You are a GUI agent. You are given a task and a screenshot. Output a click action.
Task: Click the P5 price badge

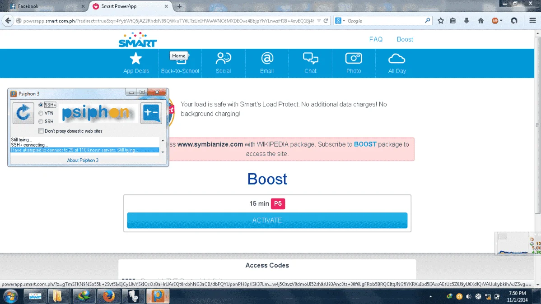(x=278, y=204)
